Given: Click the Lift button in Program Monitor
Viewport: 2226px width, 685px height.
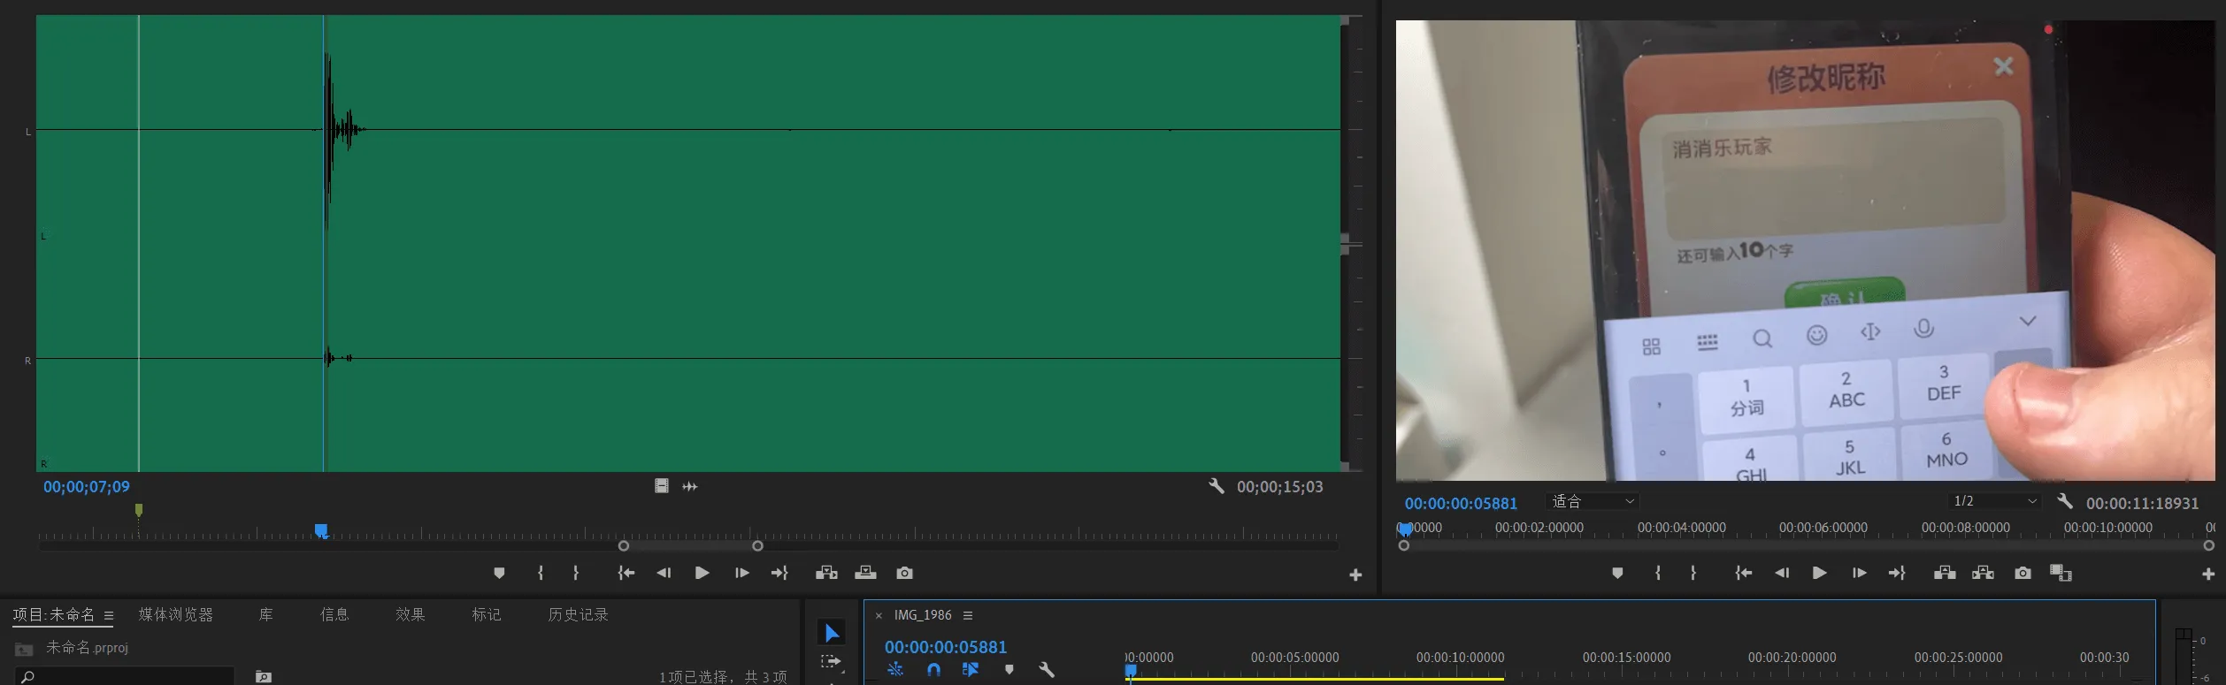Looking at the screenshot, I should click(x=1945, y=573).
